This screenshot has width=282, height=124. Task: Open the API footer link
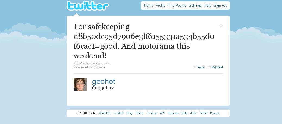point(162,113)
